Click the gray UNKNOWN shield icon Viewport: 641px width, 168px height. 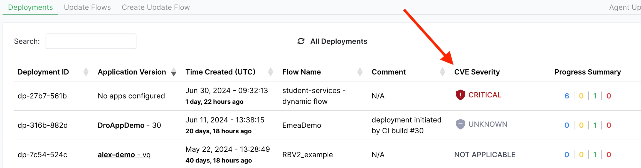460,124
